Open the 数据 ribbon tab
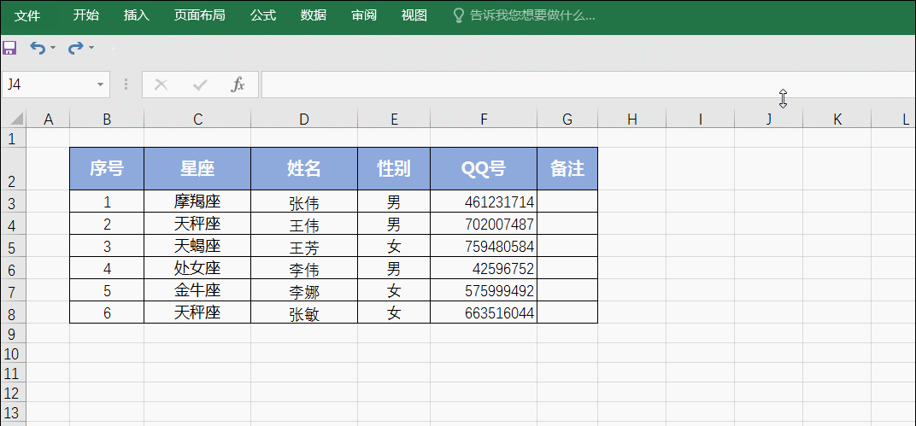This screenshot has width=916, height=426. (314, 15)
